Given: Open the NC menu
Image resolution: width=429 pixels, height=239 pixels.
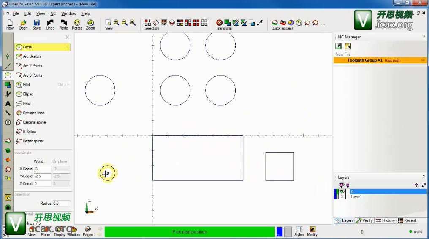Looking at the screenshot, I should tap(53, 13).
